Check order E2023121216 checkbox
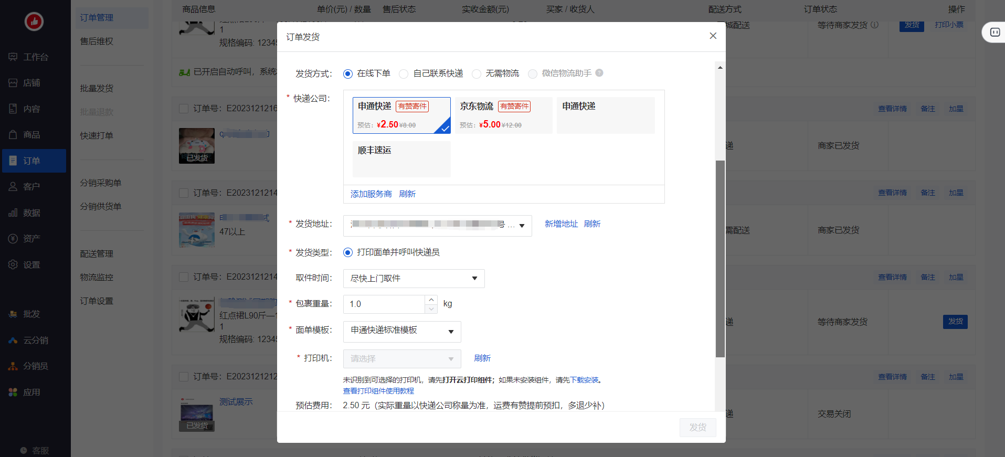 click(x=184, y=109)
